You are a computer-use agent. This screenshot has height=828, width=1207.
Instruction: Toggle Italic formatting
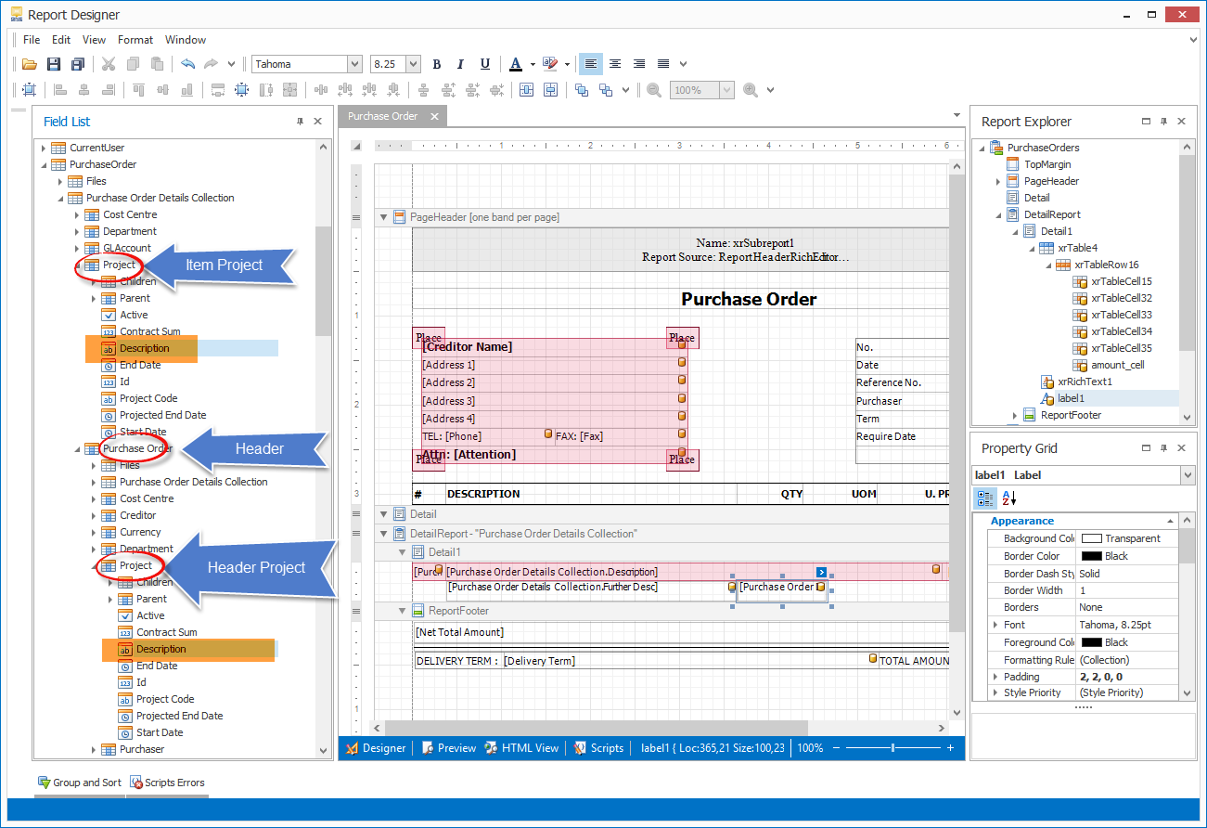461,64
